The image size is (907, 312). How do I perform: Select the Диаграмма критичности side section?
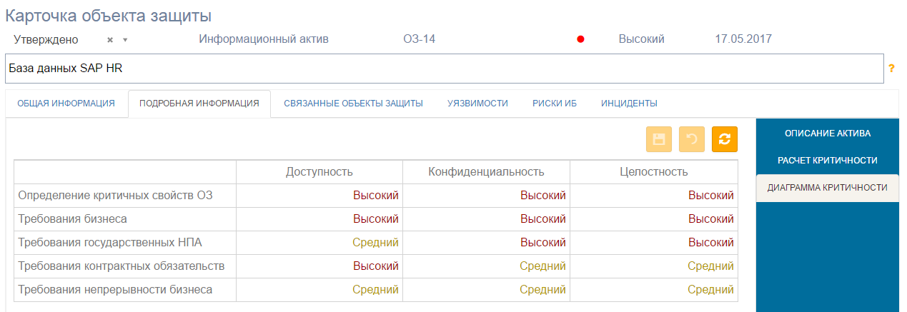click(x=827, y=188)
